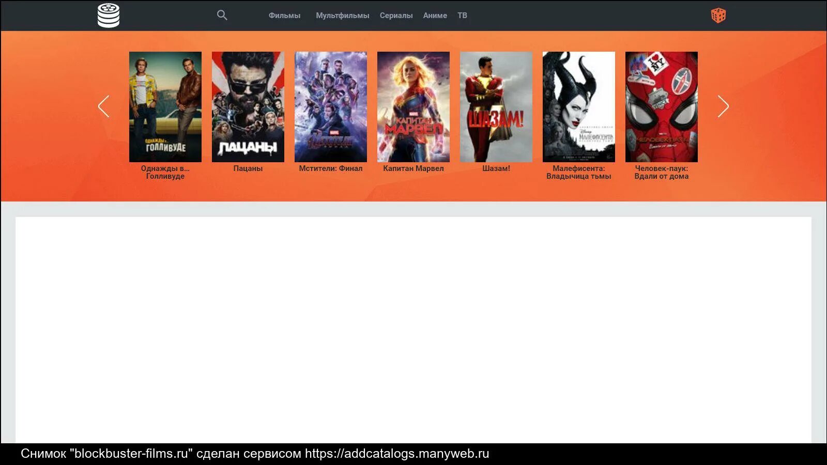Click the Шазам! title link
This screenshot has width=827, height=465.
[496, 168]
